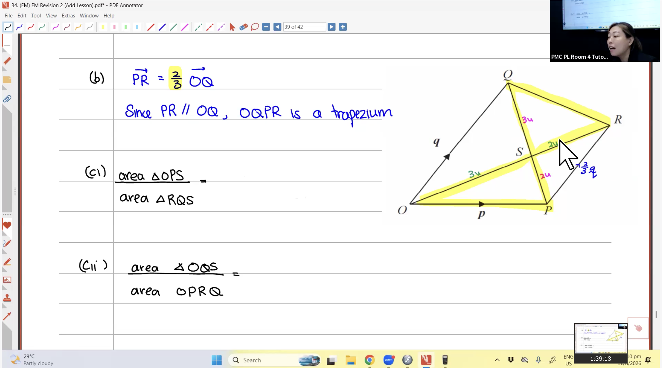Select the magenta straight line tool
This screenshot has width=662, height=368.
(184, 27)
